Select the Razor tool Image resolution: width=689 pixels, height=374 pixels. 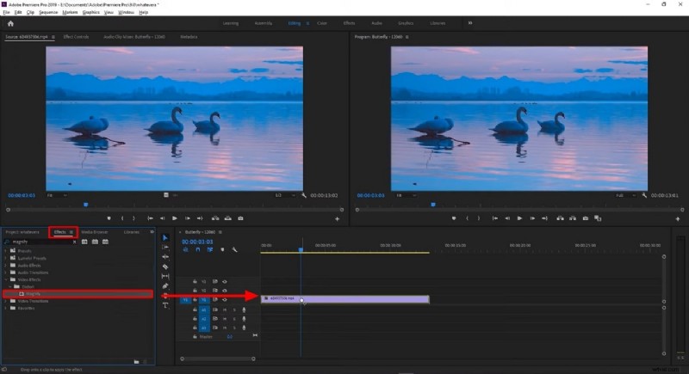(x=165, y=267)
